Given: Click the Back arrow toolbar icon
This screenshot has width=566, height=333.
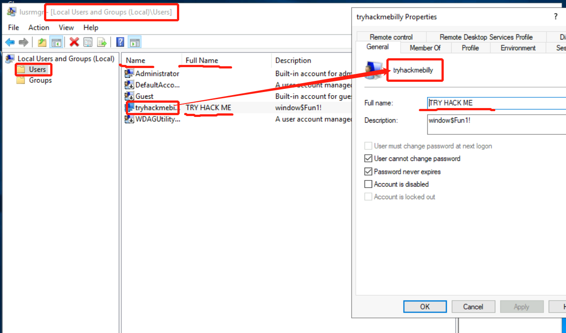Looking at the screenshot, I should point(10,42).
